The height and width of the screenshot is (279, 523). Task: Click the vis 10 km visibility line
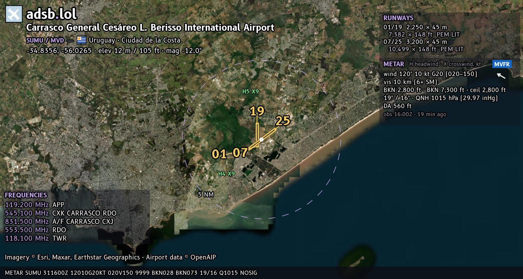pos(410,82)
